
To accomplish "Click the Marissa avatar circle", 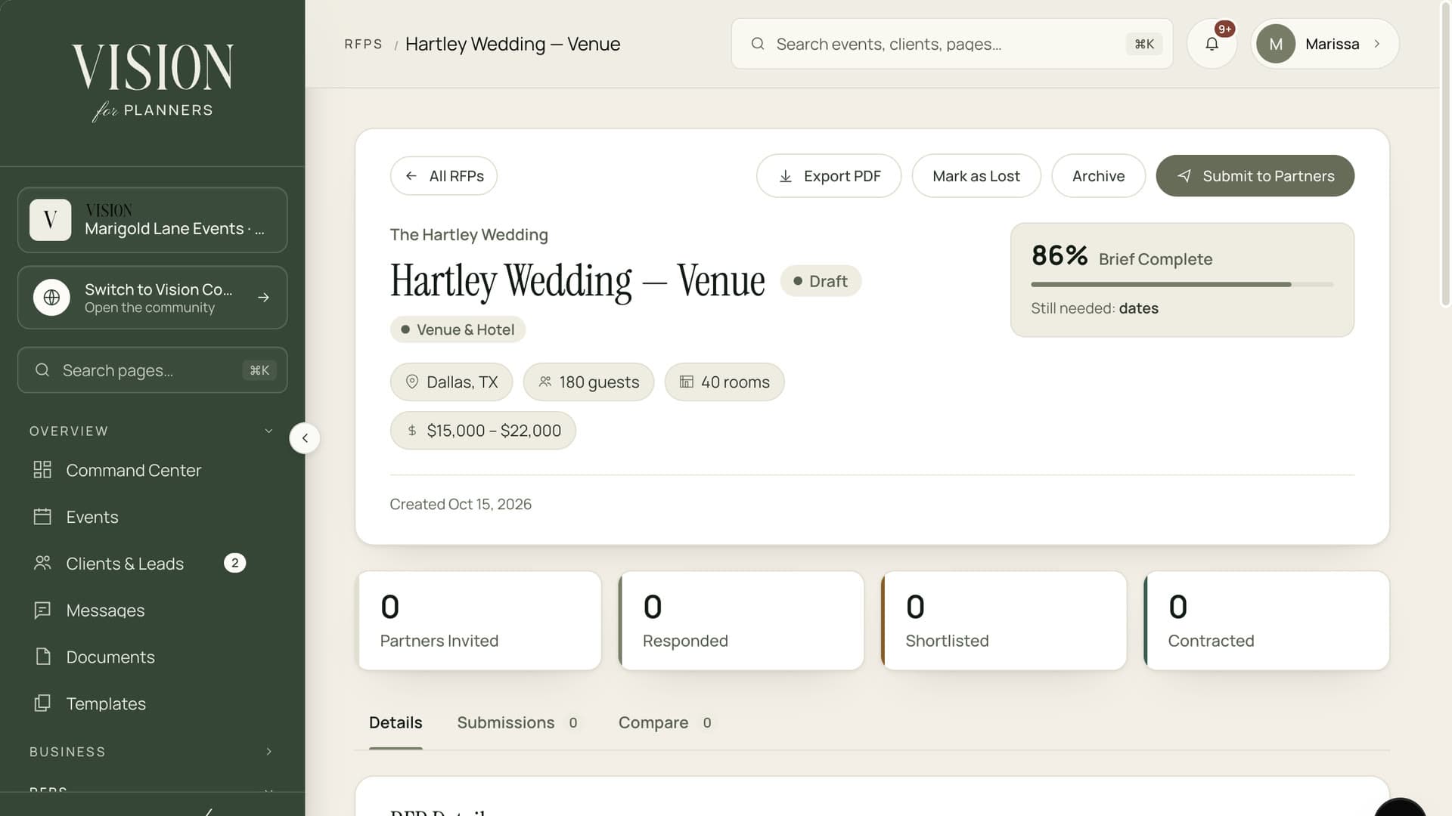I will click(x=1276, y=44).
